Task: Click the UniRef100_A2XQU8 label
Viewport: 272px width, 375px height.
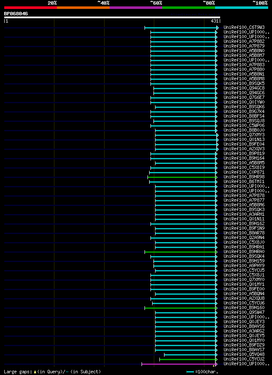Action: tap(244, 299)
